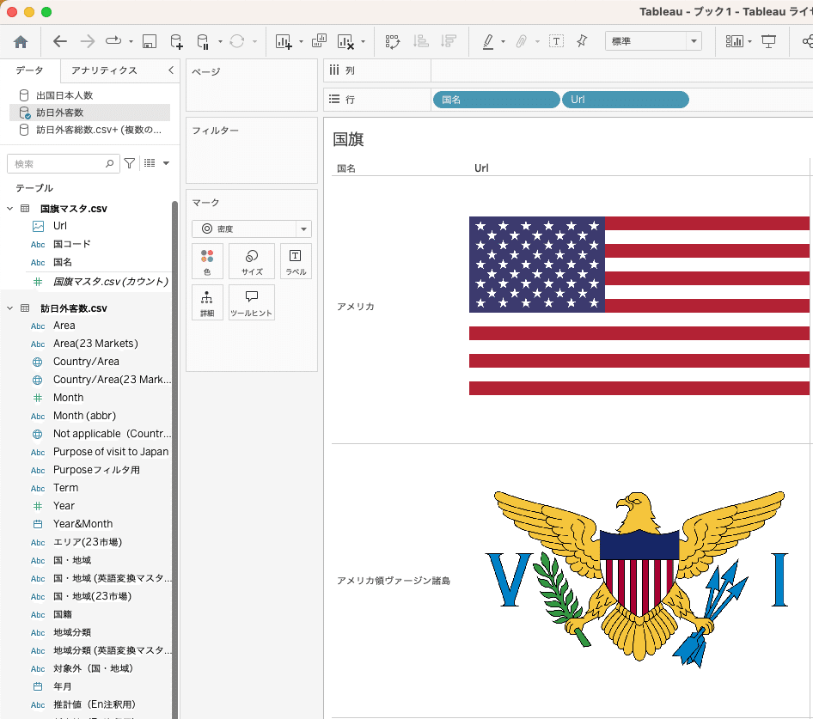Sort descending toolbar icon

(448, 41)
